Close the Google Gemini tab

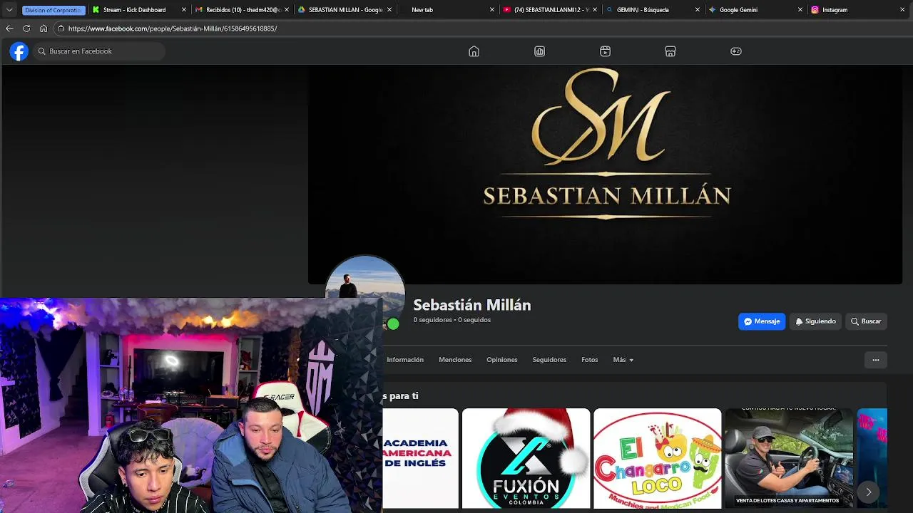(x=800, y=10)
